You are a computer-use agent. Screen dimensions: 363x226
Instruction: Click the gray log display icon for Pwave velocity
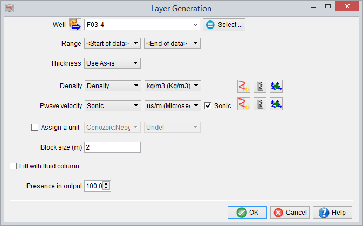click(x=261, y=104)
